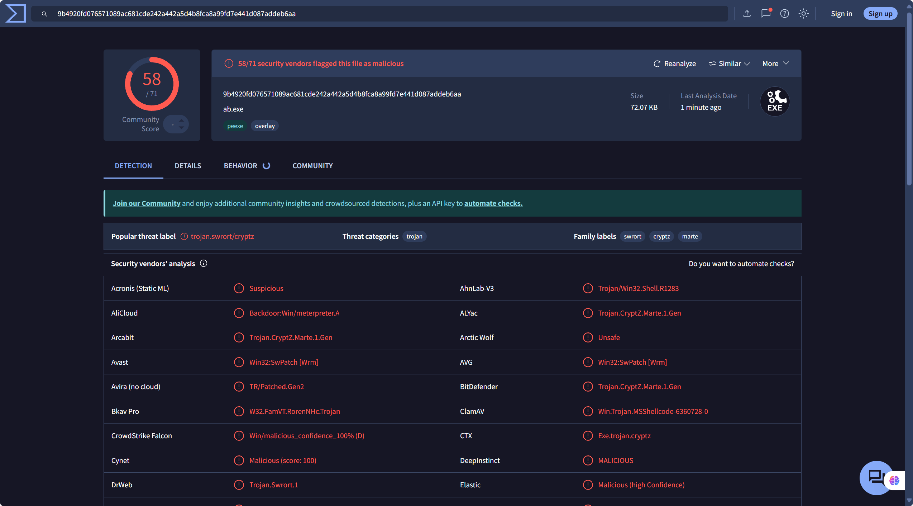Viewport: 913px width, 506px height.
Task: Follow the Join our Community link
Action: (147, 203)
